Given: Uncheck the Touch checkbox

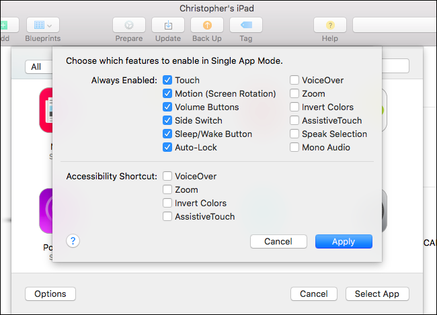Looking at the screenshot, I should (x=167, y=81).
